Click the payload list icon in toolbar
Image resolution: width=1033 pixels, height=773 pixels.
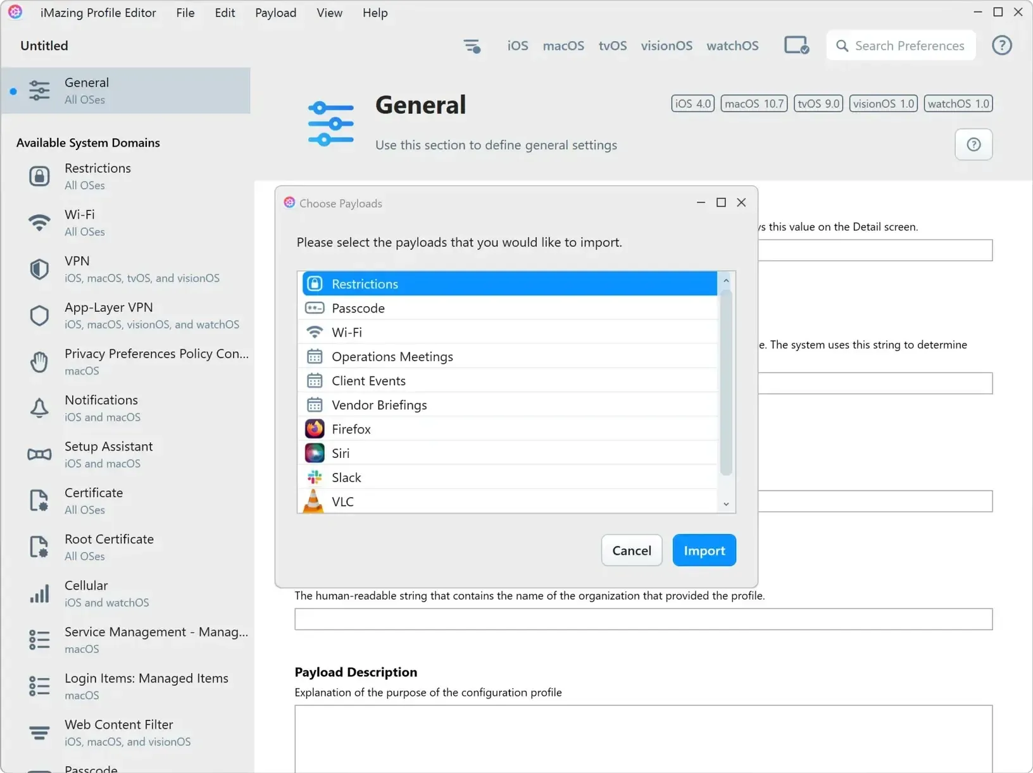(x=472, y=45)
